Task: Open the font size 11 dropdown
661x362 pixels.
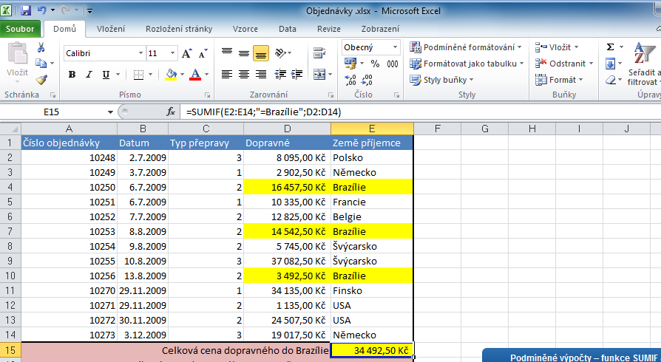Action: click(172, 53)
